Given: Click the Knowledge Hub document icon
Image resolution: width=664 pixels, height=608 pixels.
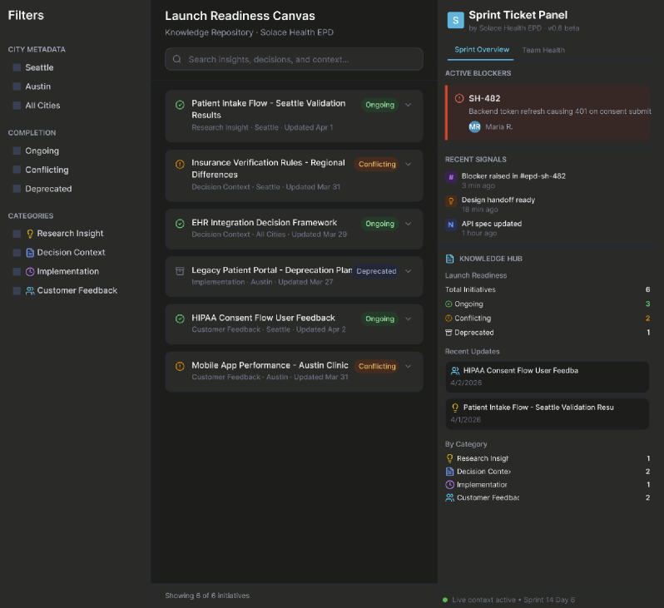Looking at the screenshot, I should coord(449,259).
